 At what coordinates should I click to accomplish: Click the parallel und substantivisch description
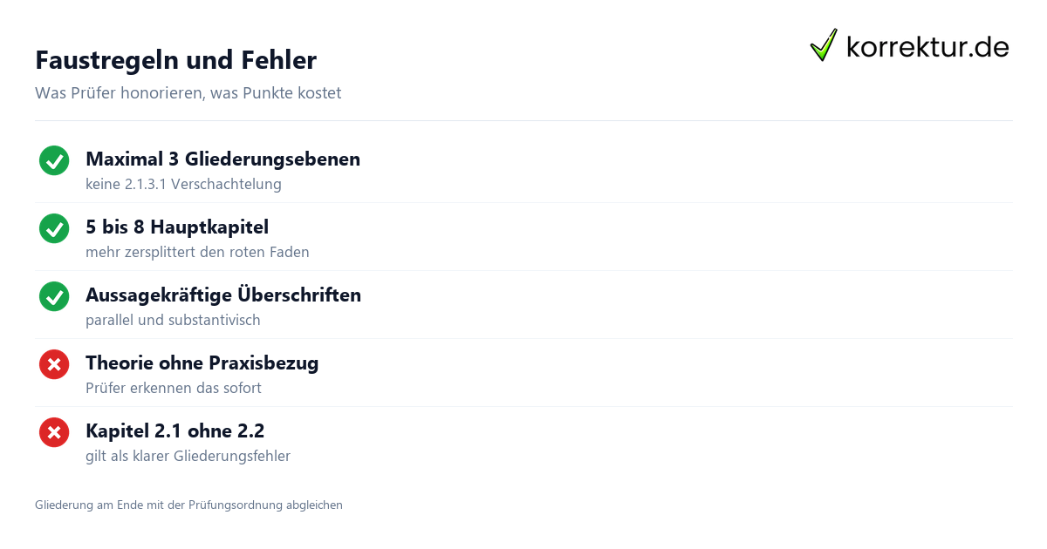tap(173, 320)
